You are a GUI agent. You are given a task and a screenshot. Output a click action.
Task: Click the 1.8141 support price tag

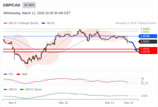point(148,49)
